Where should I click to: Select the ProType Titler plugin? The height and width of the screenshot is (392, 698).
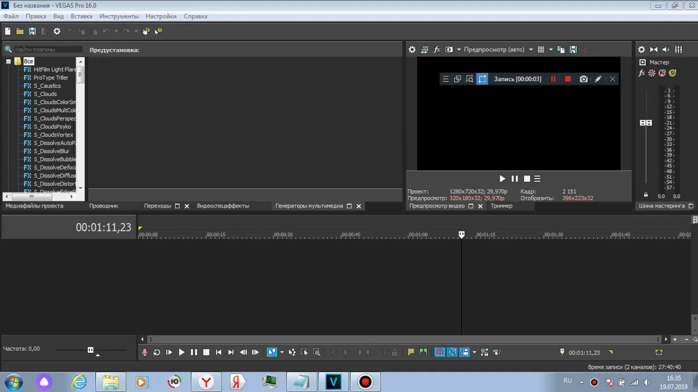51,78
